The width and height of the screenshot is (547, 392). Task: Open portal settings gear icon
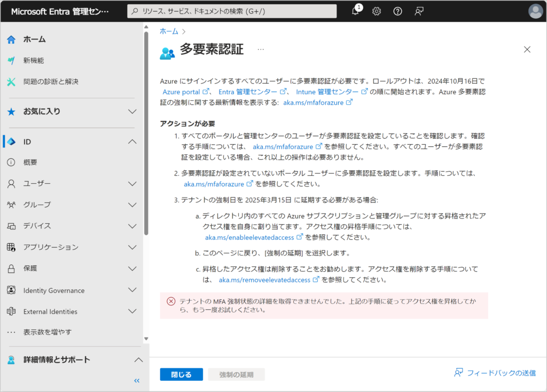coord(377,11)
